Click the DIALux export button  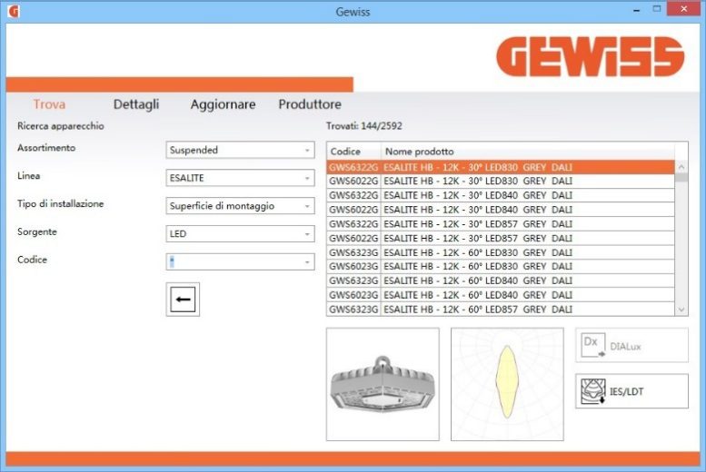(631, 345)
